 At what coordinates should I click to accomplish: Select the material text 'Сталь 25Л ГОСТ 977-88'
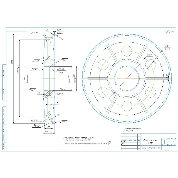click(151, 148)
